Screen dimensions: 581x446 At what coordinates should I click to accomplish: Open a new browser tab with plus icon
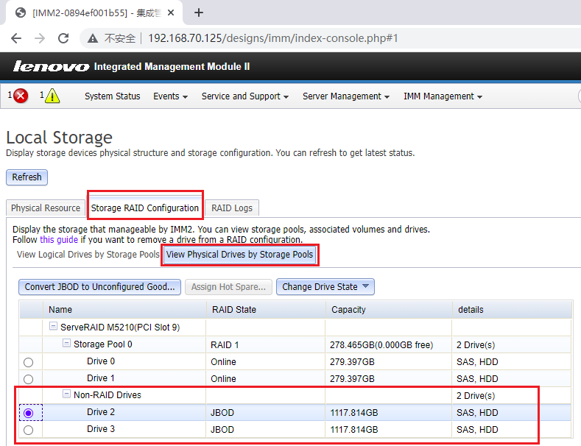coord(198,13)
